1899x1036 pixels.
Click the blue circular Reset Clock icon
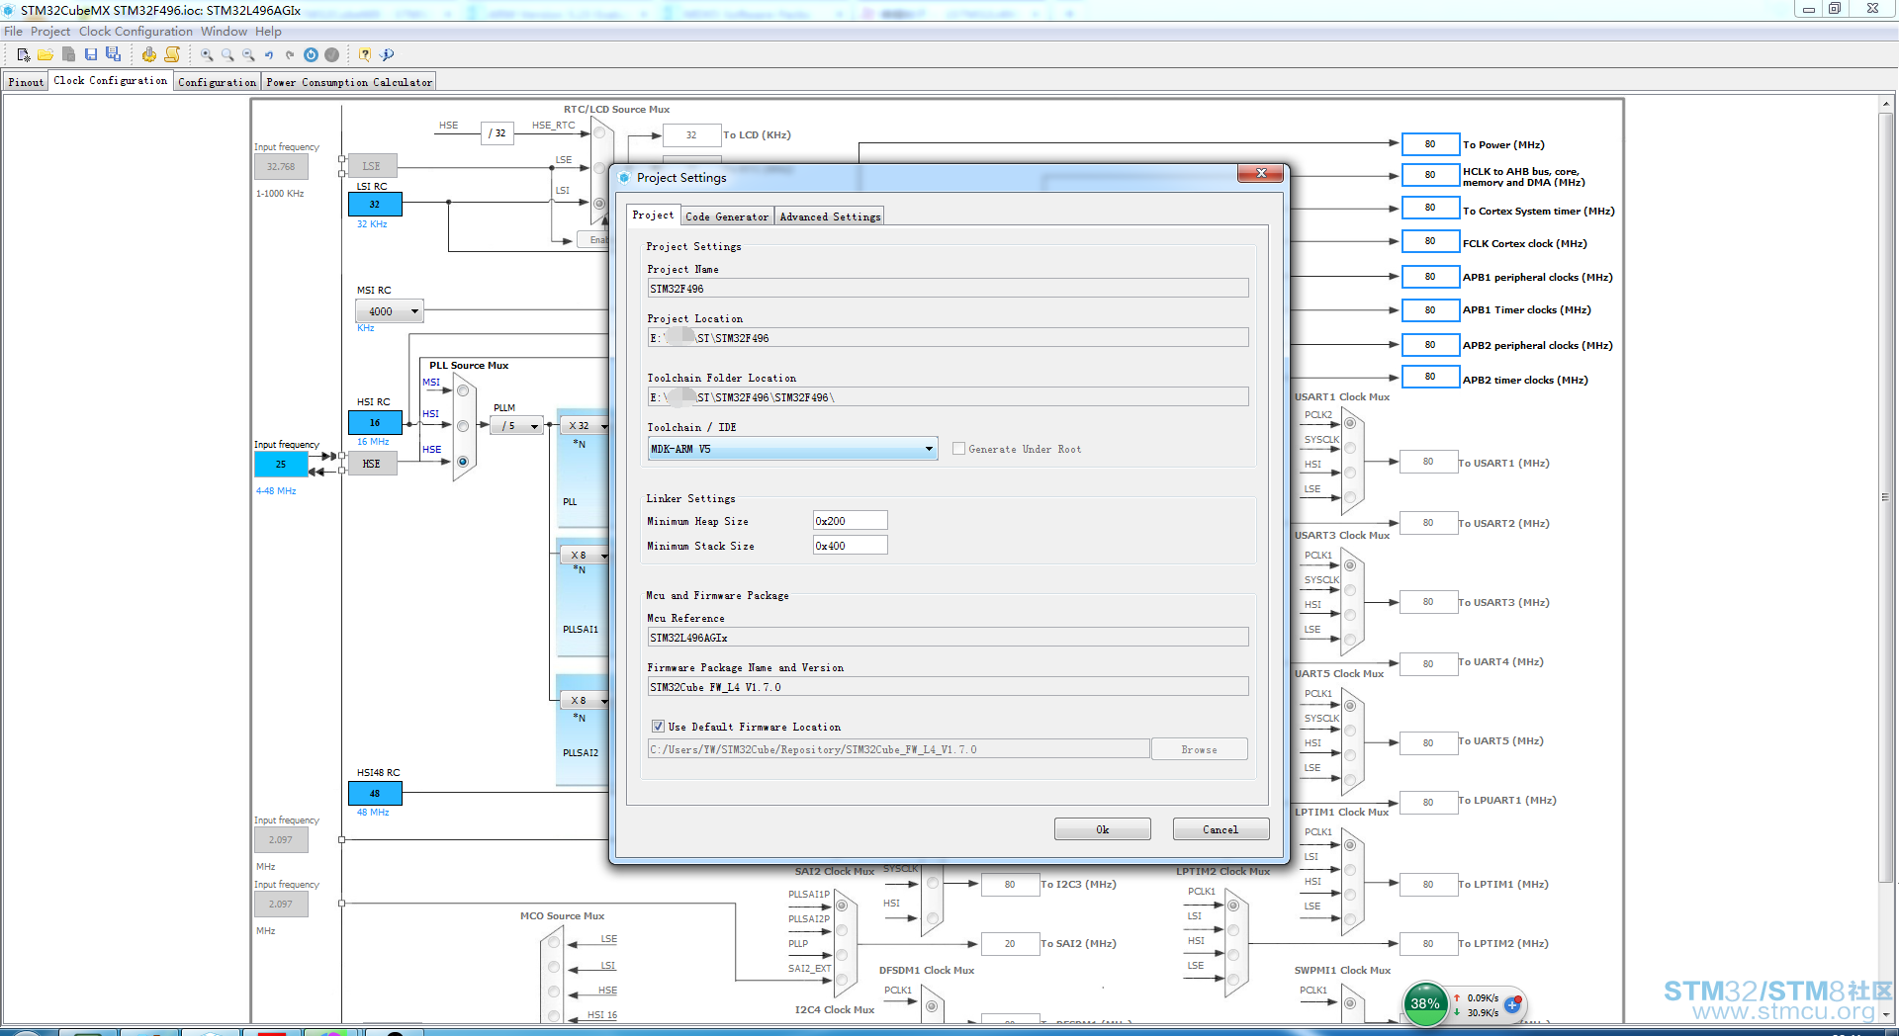[x=311, y=55]
